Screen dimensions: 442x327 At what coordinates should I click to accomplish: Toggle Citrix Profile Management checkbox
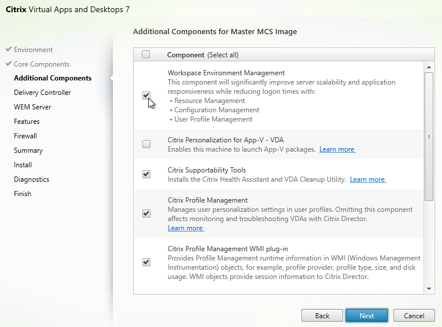tap(146, 214)
